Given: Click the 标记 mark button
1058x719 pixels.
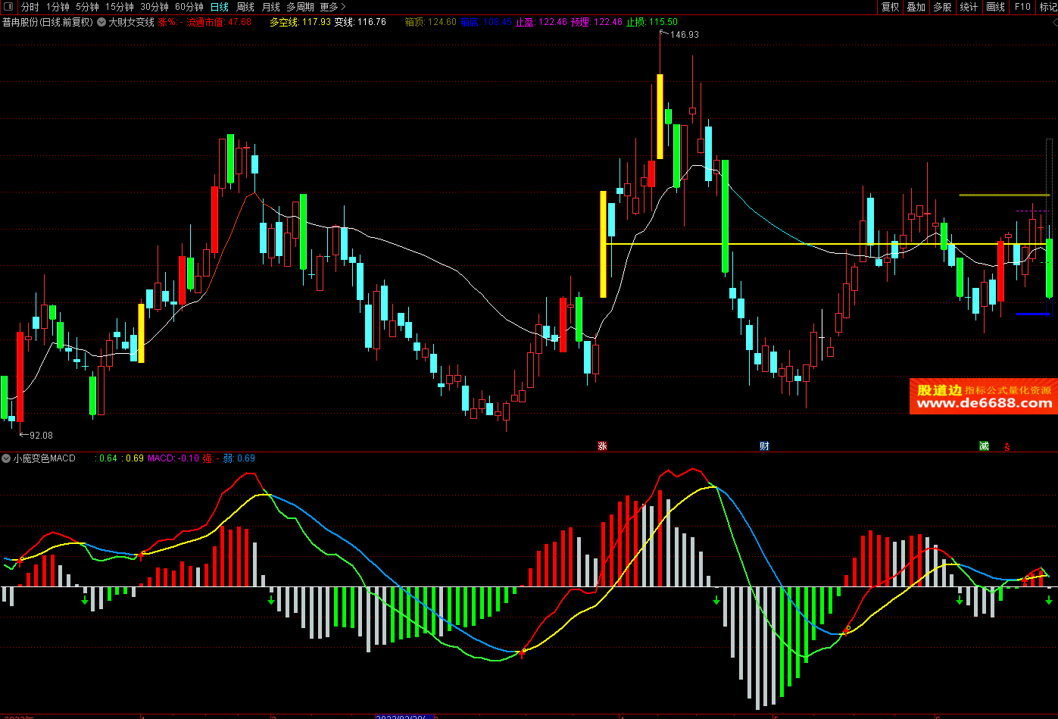Looking at the screenshot, I should (x=1048, y=7).
